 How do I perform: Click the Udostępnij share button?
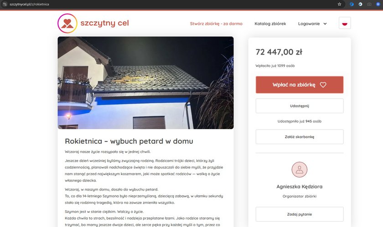[300, 106]
